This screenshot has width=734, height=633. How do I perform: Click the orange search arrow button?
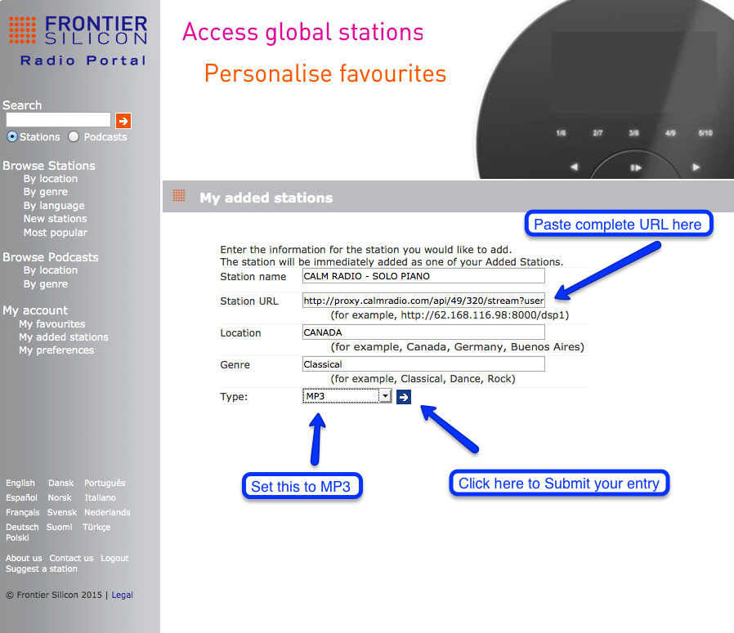(123, 121)
